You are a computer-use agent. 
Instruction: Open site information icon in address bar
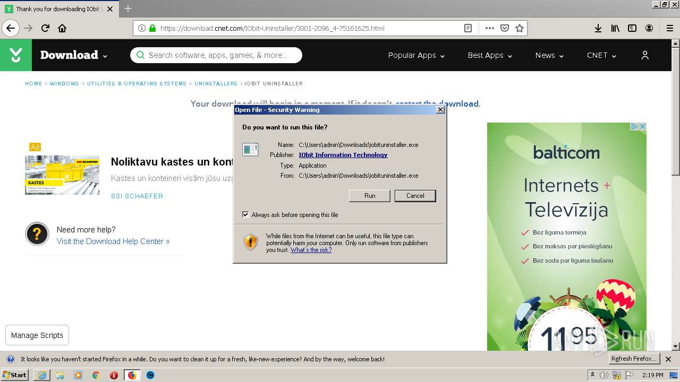[142, 28]
